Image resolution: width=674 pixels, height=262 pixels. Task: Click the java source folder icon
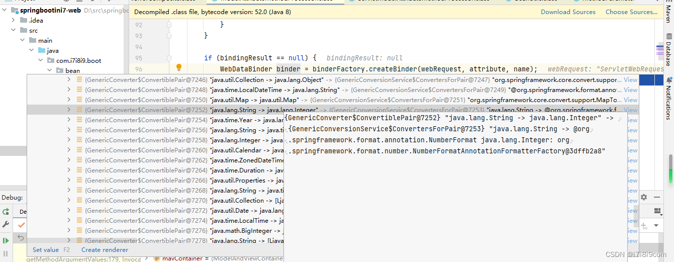click(42, 51)
